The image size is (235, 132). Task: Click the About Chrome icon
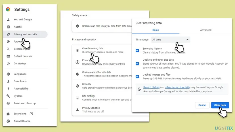8,121
